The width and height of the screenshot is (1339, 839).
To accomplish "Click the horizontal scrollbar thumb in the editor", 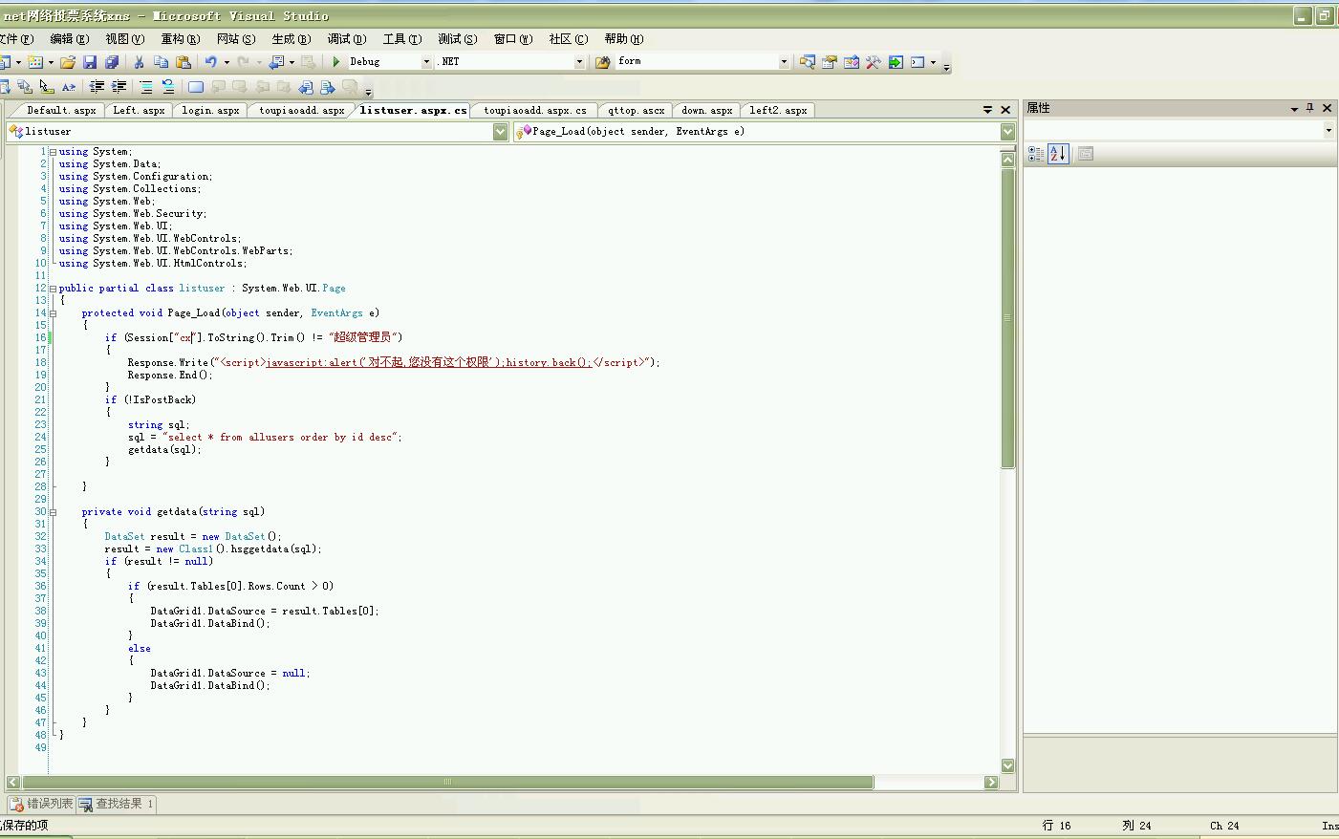I will pyautogui.click(x=446, y=782).
